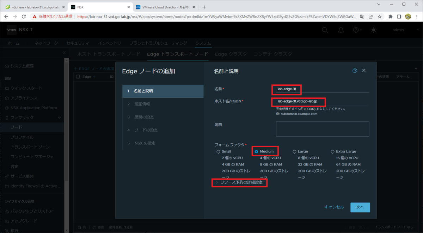Open the notifications bell icon
The height and width of the screenshot is (233, 423).
[341, 30]
